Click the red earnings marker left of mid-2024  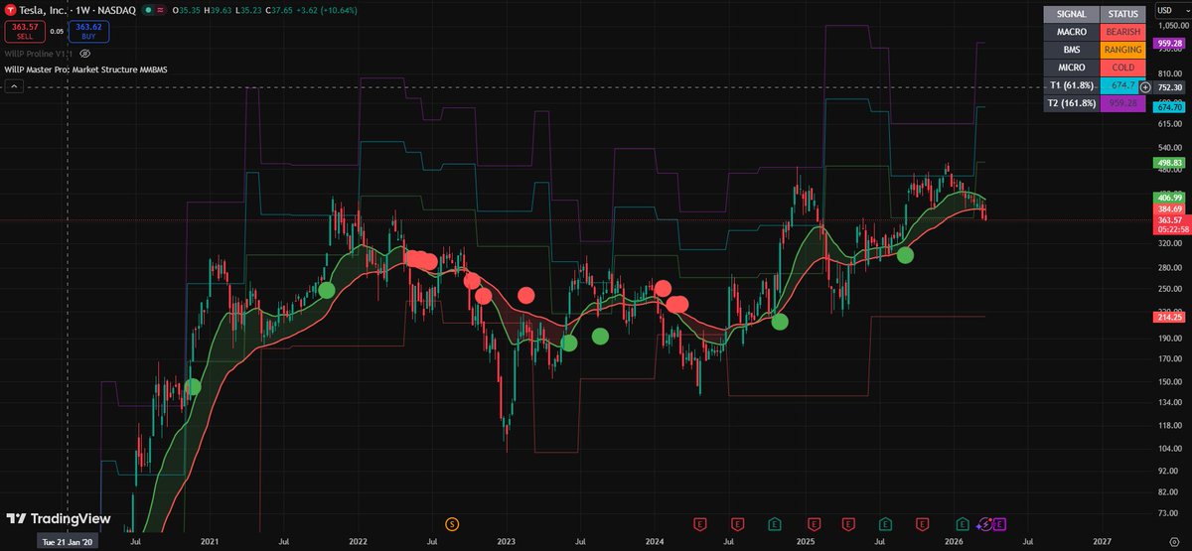pyautogui.click(x=738, y=523)
